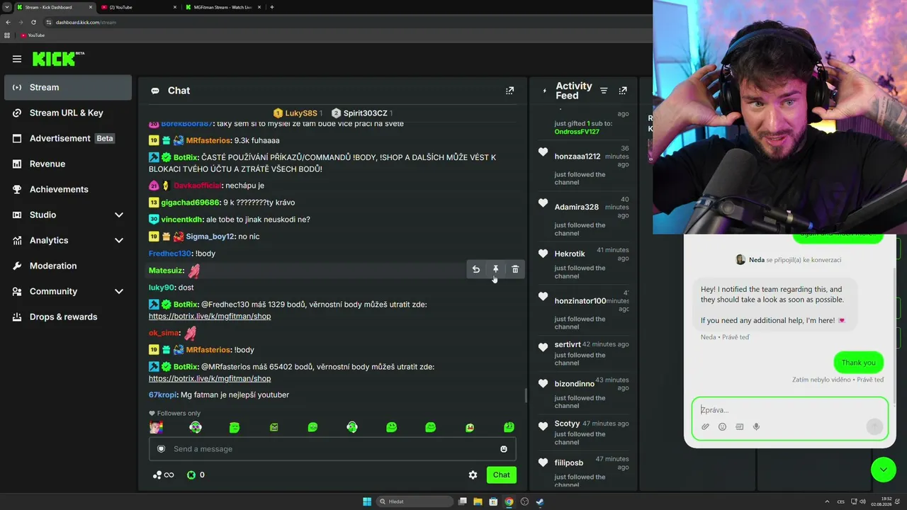Open chat settings gear
Screen dimensions: 907x510
473,475
